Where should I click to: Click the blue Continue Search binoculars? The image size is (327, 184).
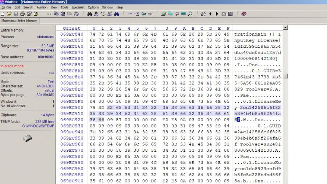coord(116,14)
